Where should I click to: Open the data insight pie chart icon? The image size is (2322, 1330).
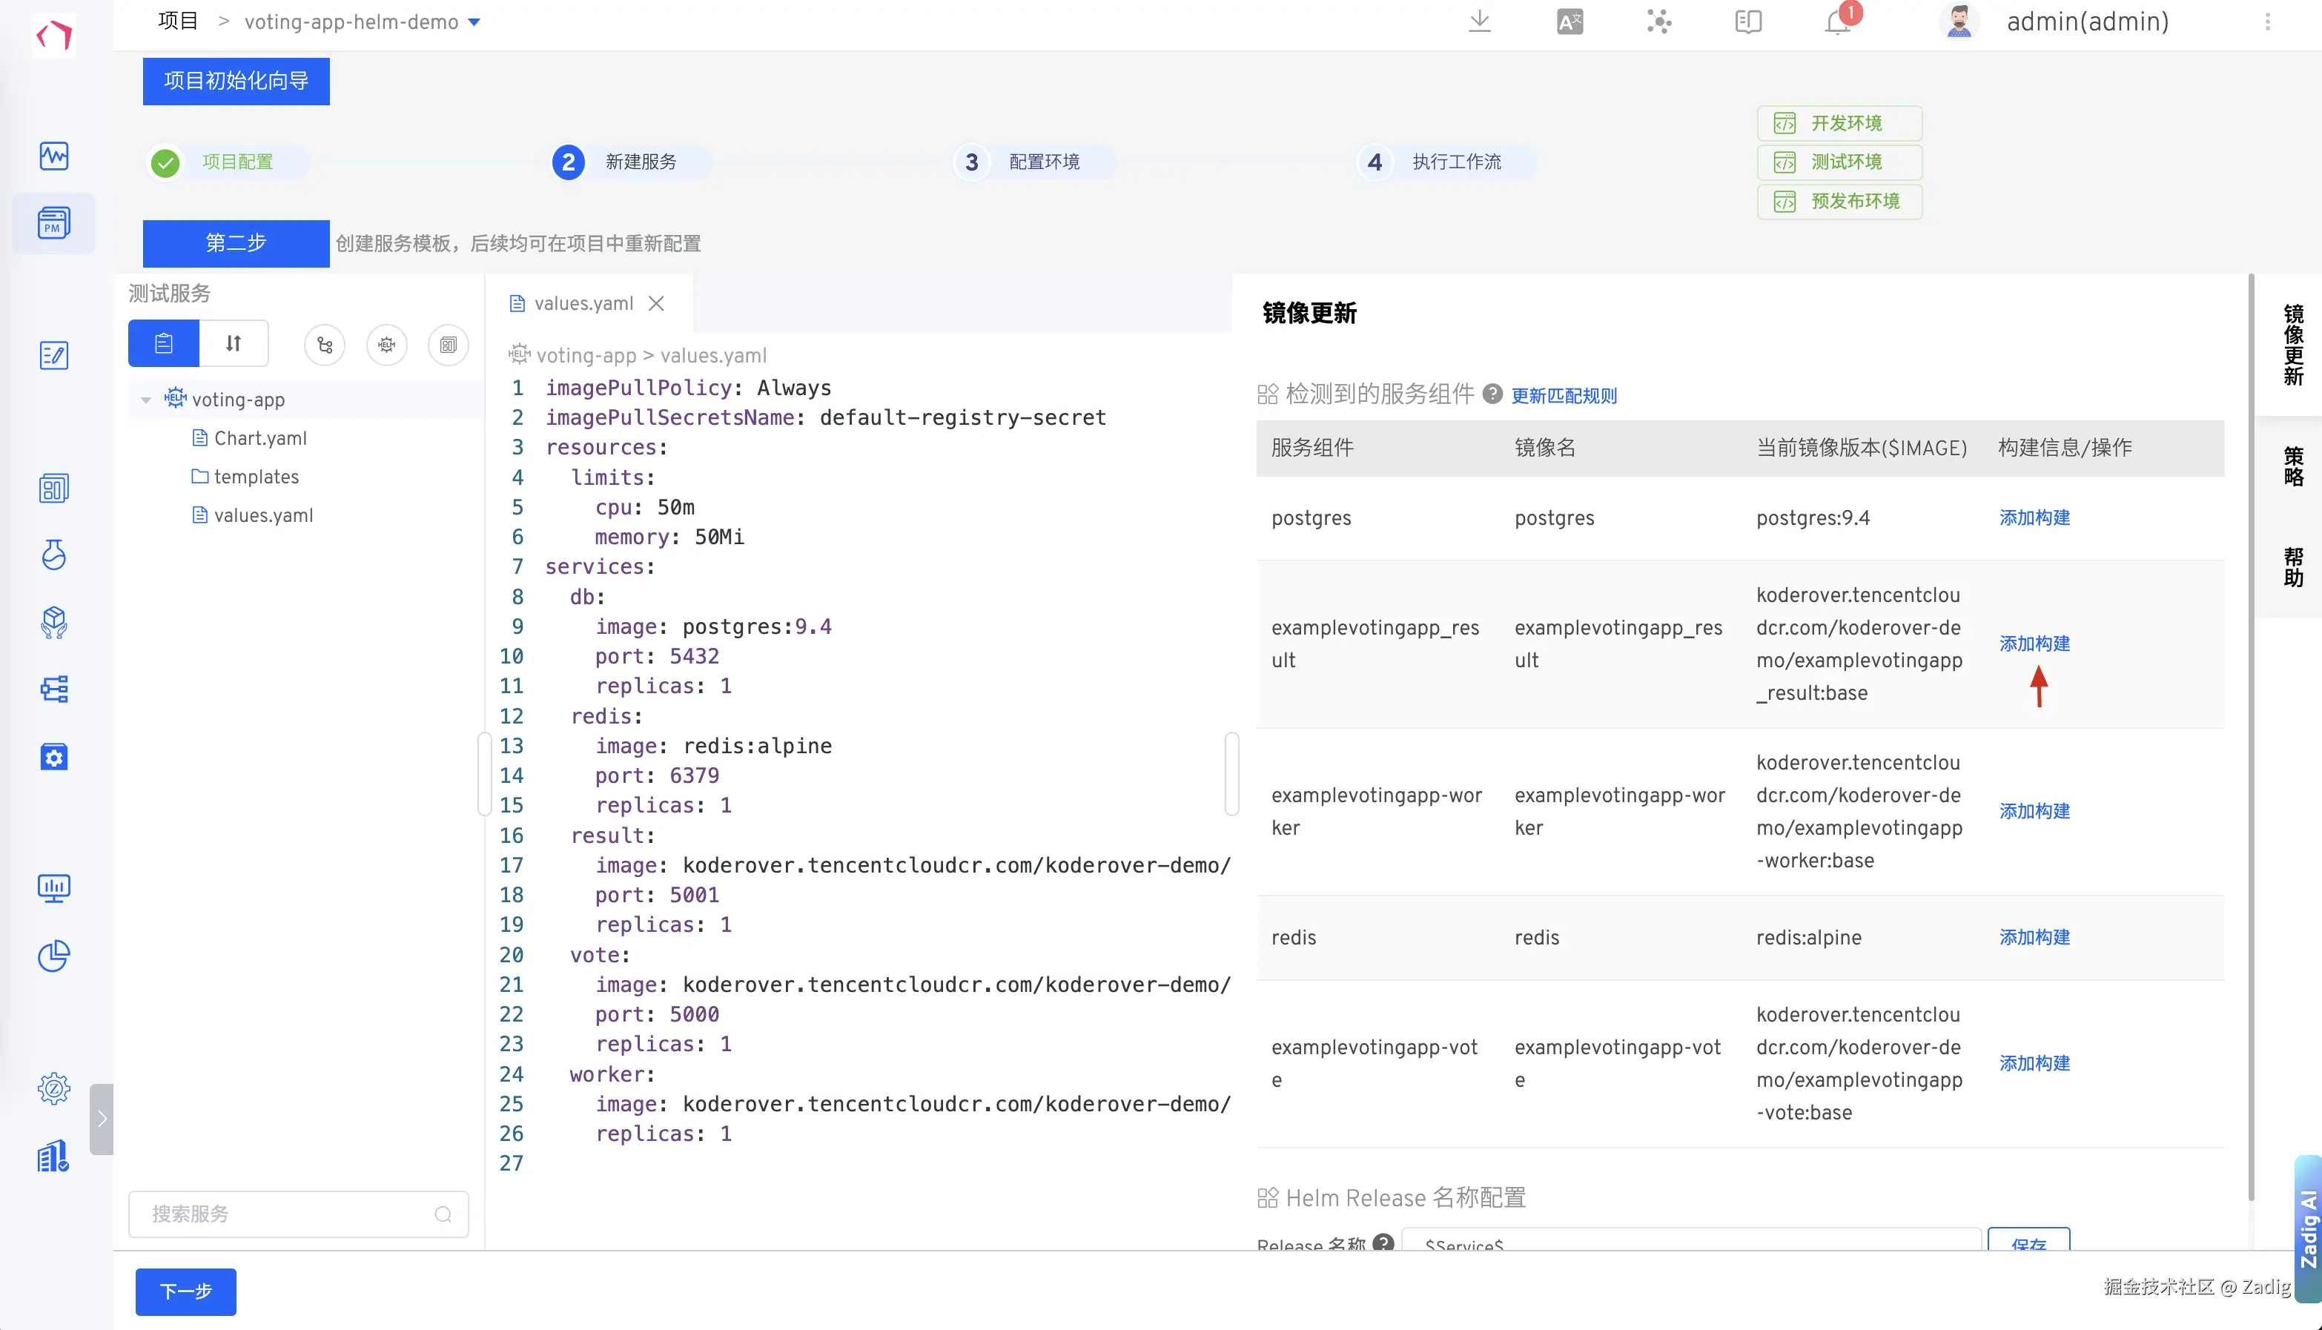pyautogui.click(x=54, y=956)
